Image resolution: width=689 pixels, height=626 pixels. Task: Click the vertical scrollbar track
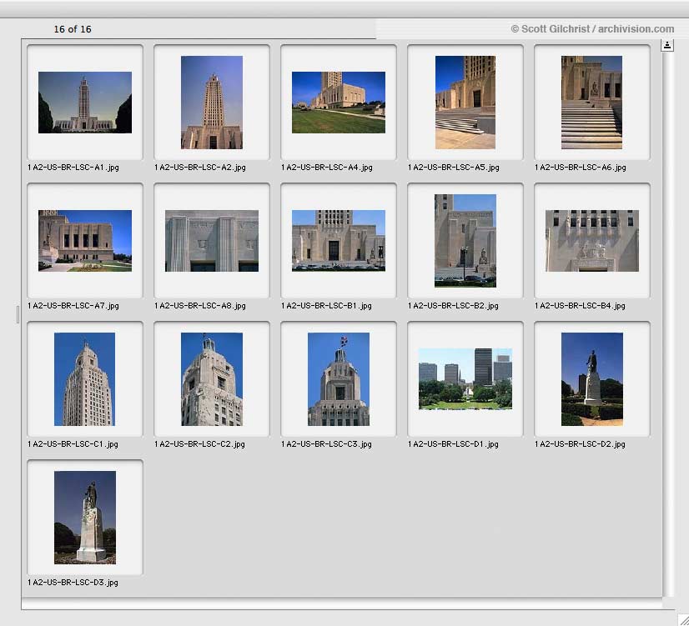667,324
